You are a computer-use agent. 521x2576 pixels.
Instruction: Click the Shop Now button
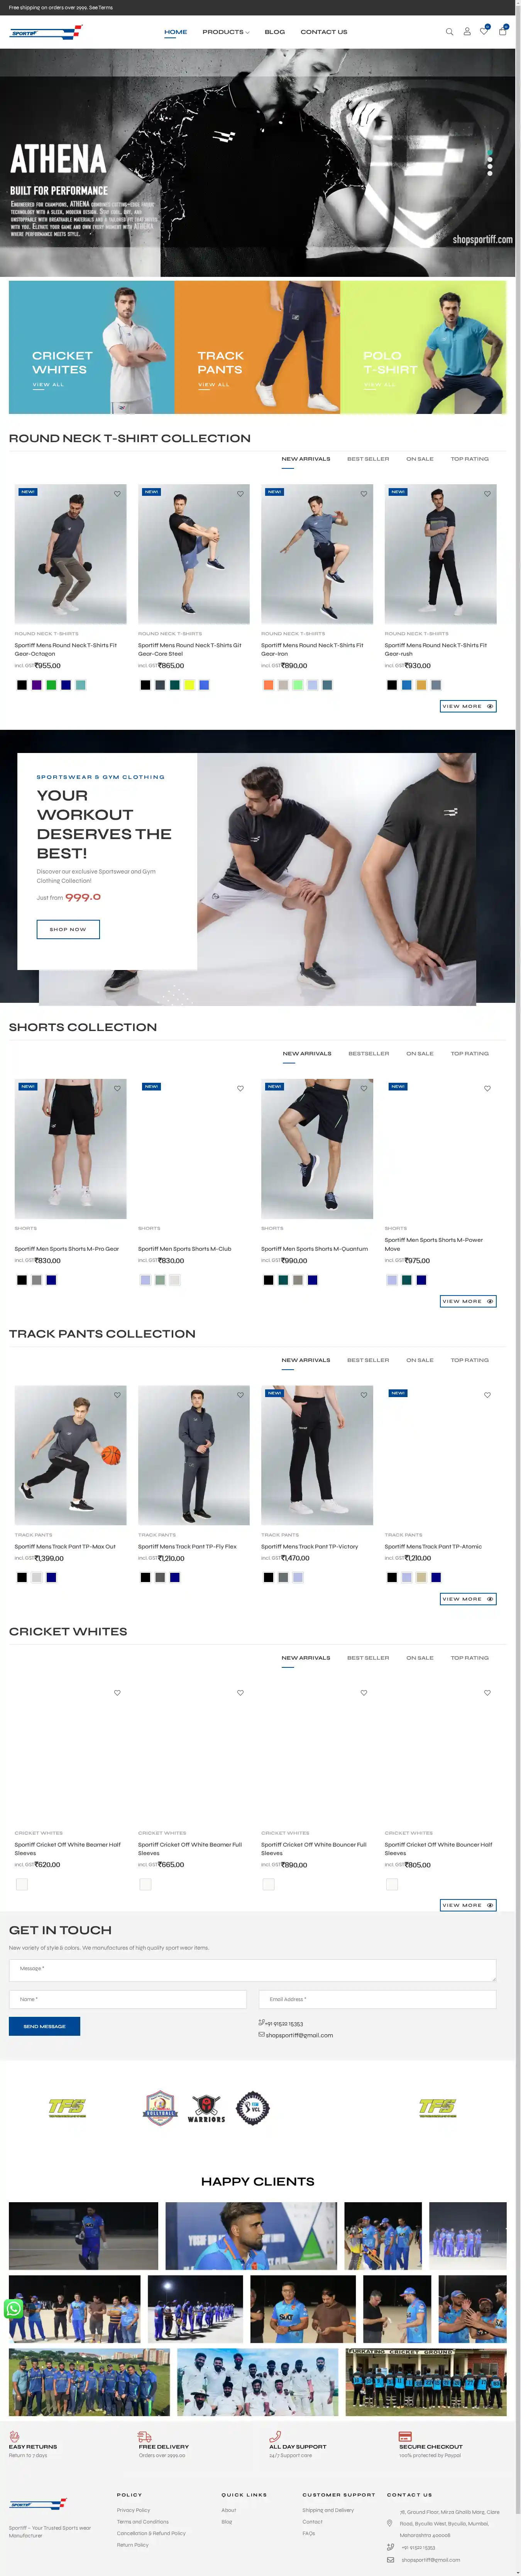coord(68,929)
